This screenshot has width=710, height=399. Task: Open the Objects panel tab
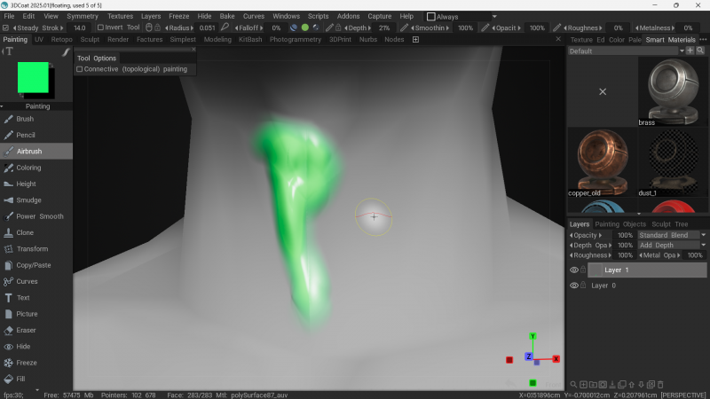click(635, 224)
